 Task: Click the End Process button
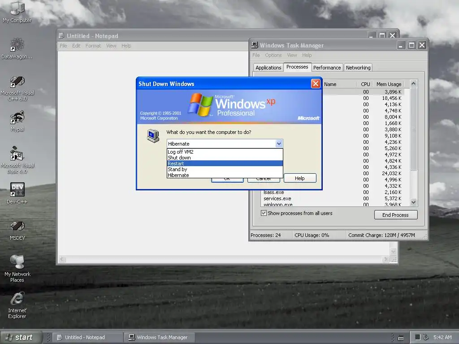coord(395,215)
